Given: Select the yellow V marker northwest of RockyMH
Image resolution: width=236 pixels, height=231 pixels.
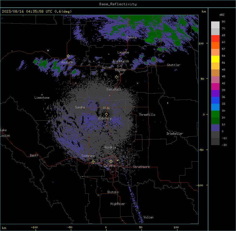Looking at the screenshot, I should (x=48, y=50).
